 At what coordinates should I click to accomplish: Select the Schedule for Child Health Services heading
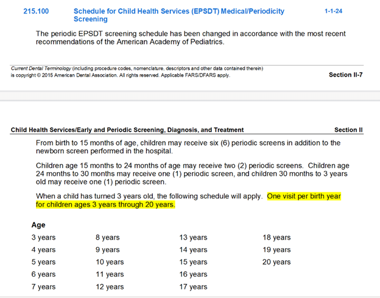(x=178, y=15)
